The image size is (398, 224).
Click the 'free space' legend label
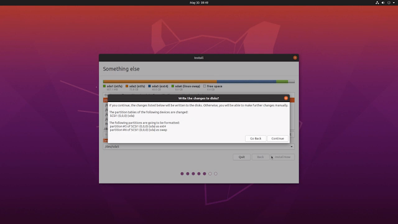pyautogui.click(x=215, y=86)
